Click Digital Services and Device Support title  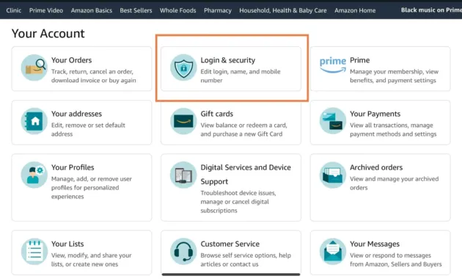246,174
